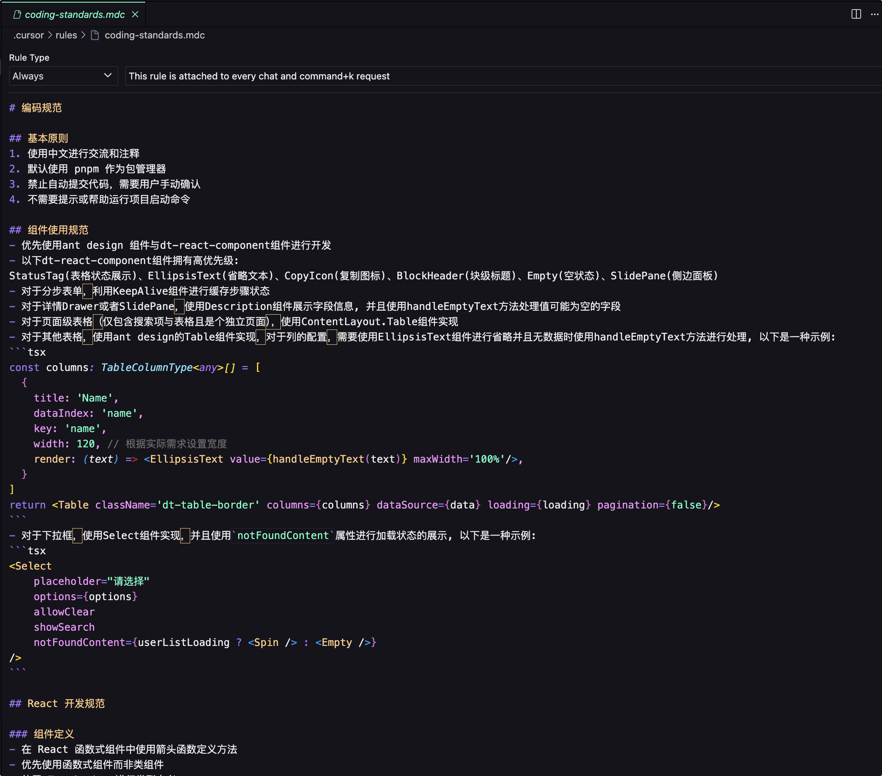882x776 pixels.
Task: Click the inline code notFoundContent
Action: (283, 536)
